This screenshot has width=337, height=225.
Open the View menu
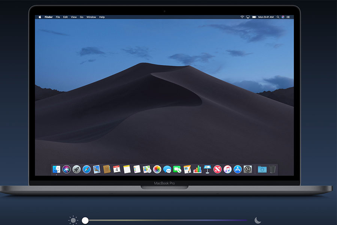point(74,17)
